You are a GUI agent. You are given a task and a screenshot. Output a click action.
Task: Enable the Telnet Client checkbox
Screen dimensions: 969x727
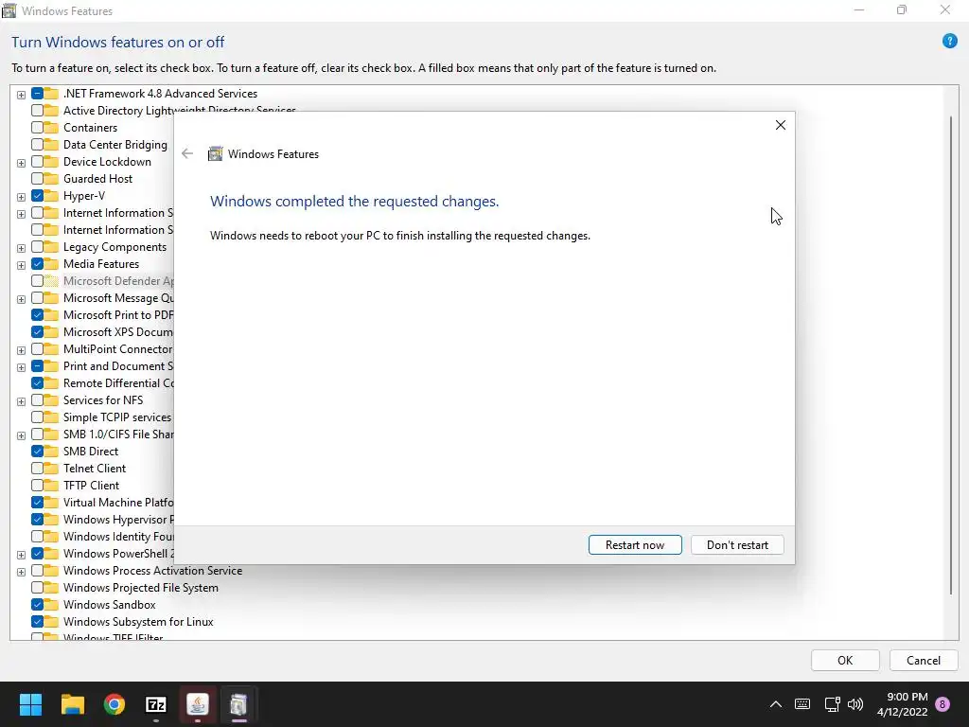(37, 468)
